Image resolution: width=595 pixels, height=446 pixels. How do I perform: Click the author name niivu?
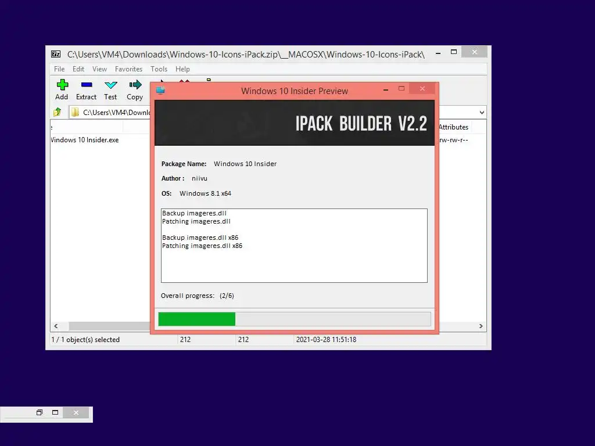[200, 178]
